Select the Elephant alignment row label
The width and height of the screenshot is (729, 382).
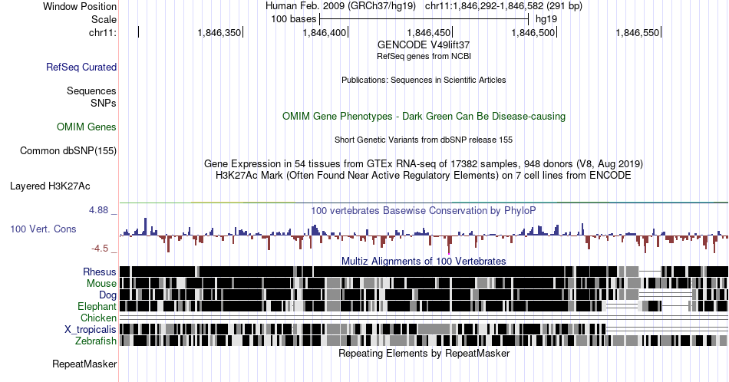(x=97, y=306)
